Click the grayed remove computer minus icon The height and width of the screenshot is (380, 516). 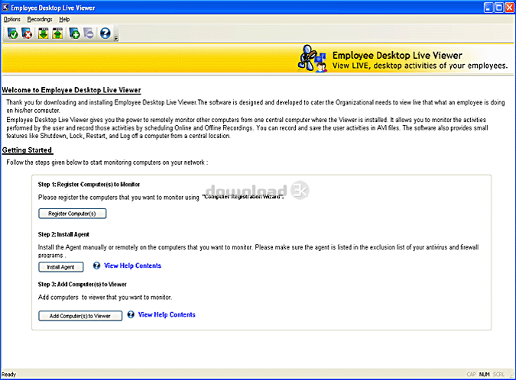coord(89,34)
